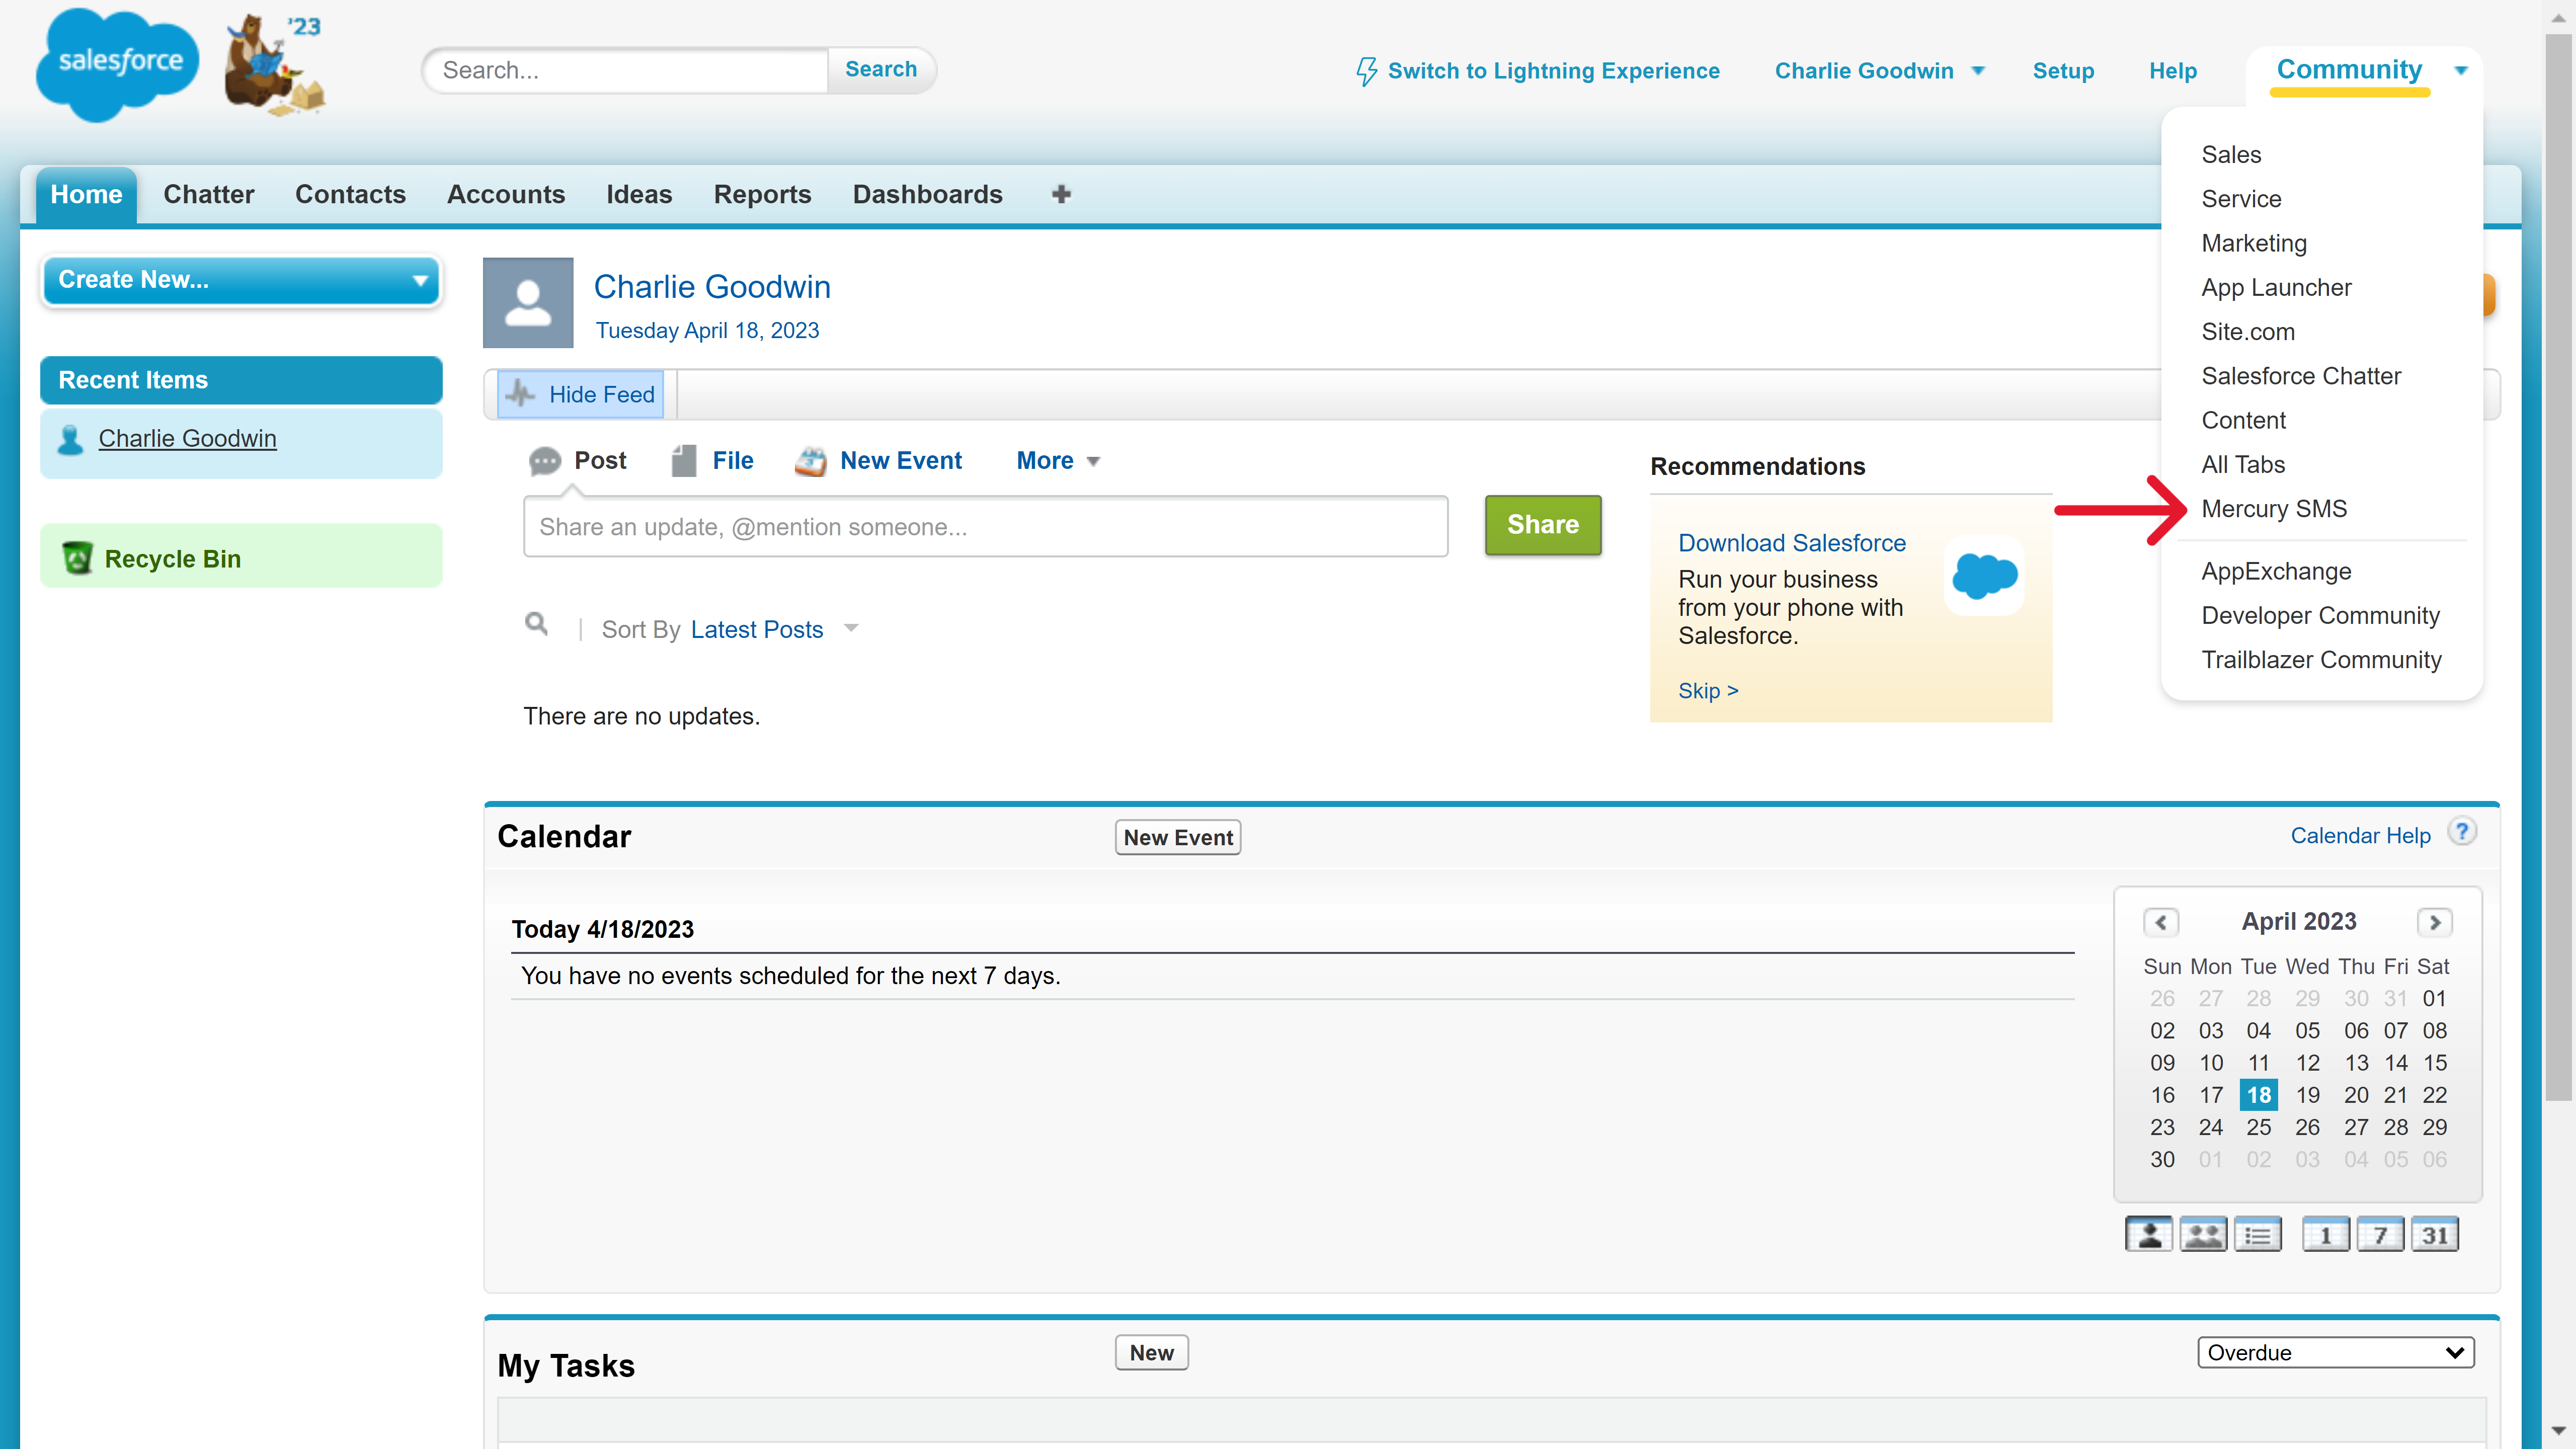Click the Salesforce cloud icon in Recommendations
Screen dimensions: 2576x1449
coord(1984,576)
